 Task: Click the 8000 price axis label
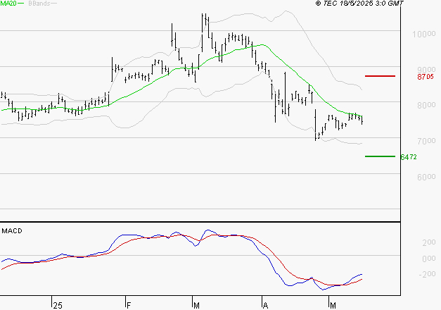click(x=426, y=105)
